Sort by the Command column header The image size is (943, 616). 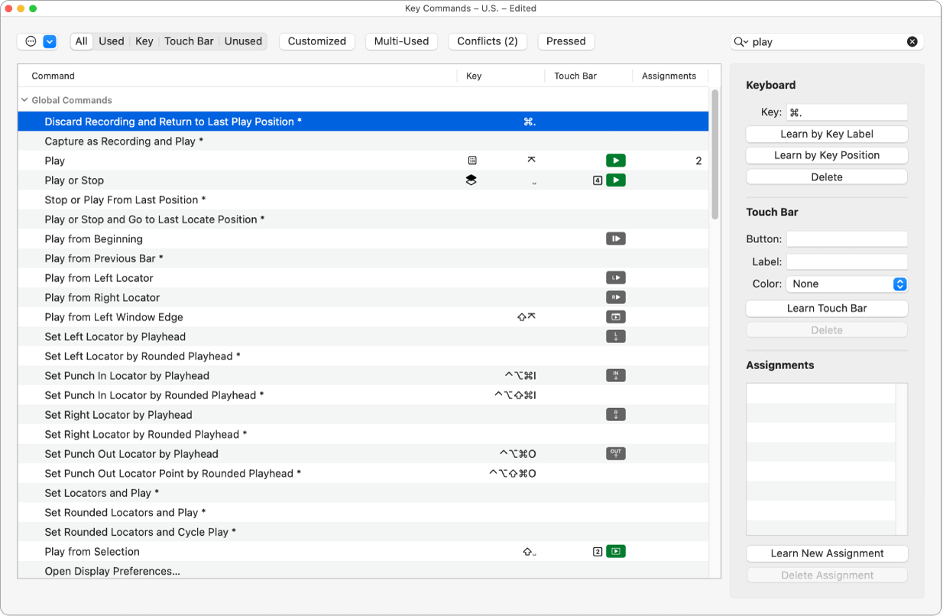pyautogui.click(x=237, y=76)
